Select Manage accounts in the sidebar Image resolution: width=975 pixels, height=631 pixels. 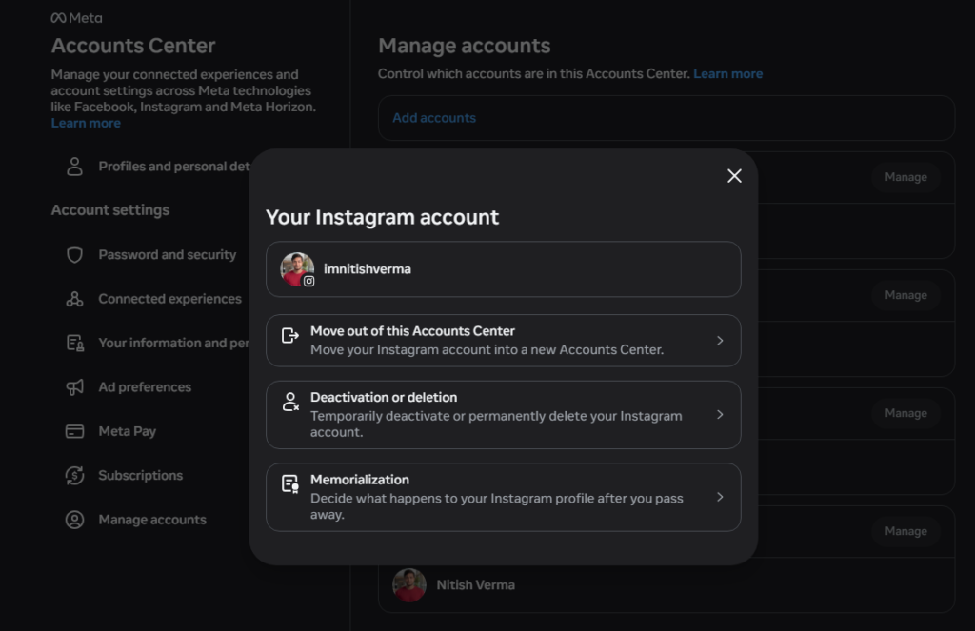[152, 520]
